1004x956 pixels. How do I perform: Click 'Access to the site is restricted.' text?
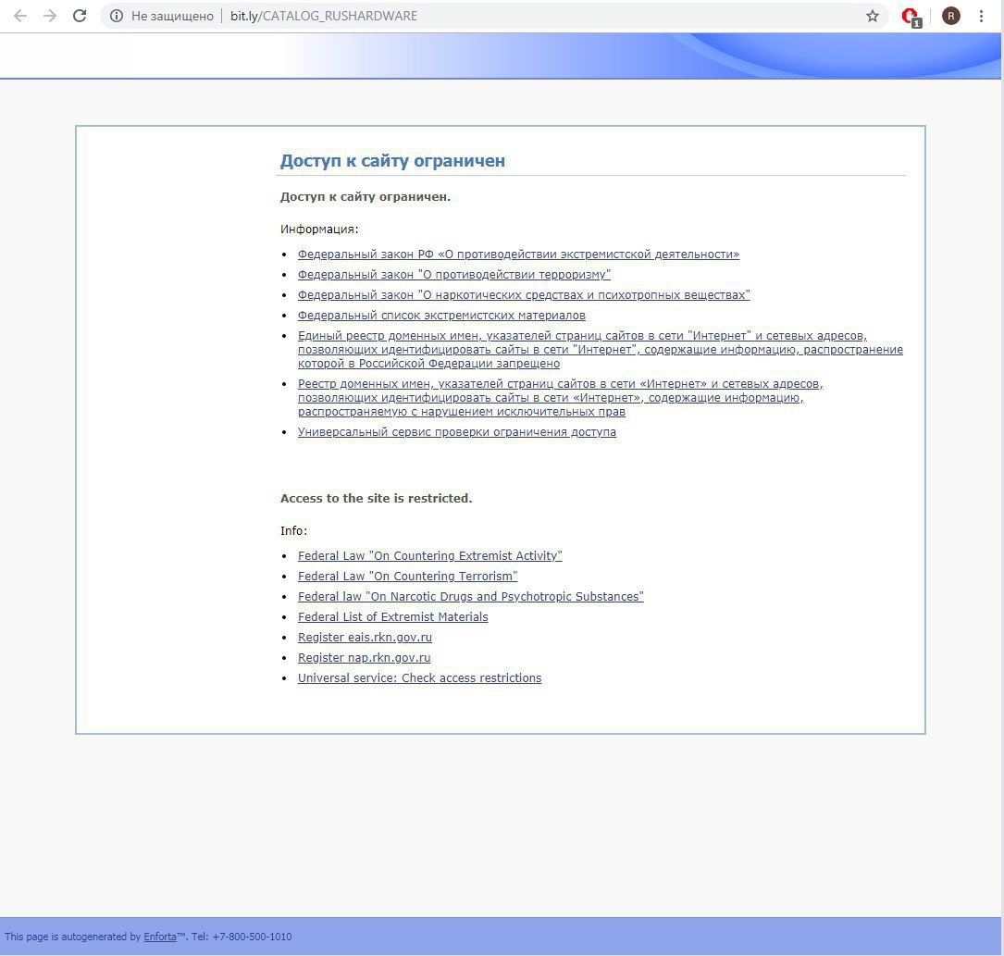pos(376,498)
